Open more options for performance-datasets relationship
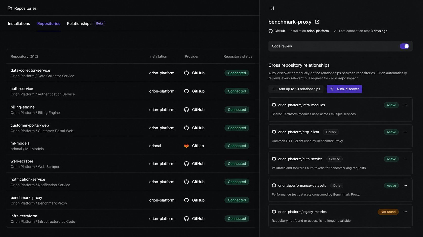423x237 pixels. (x=405, y=186)
